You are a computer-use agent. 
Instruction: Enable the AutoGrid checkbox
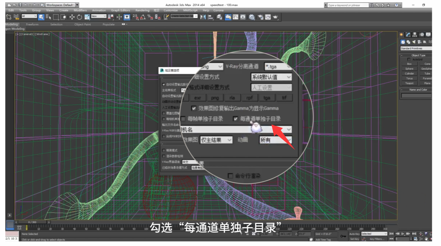pos(409,59)
